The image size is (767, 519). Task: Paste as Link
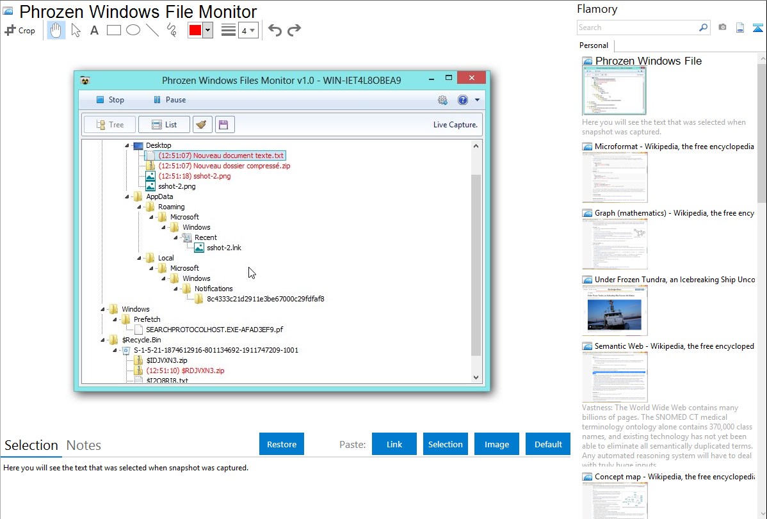(394, 444)
